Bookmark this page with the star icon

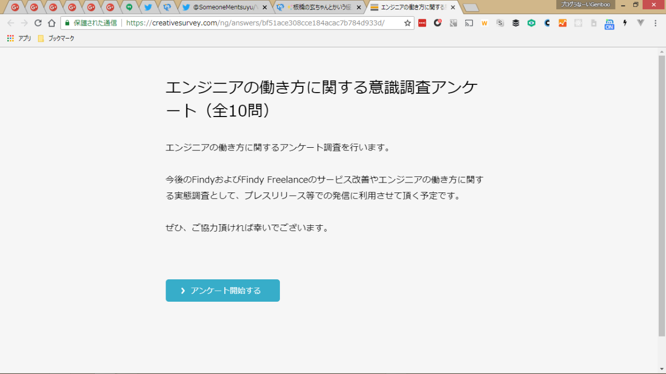pos(407,23)
